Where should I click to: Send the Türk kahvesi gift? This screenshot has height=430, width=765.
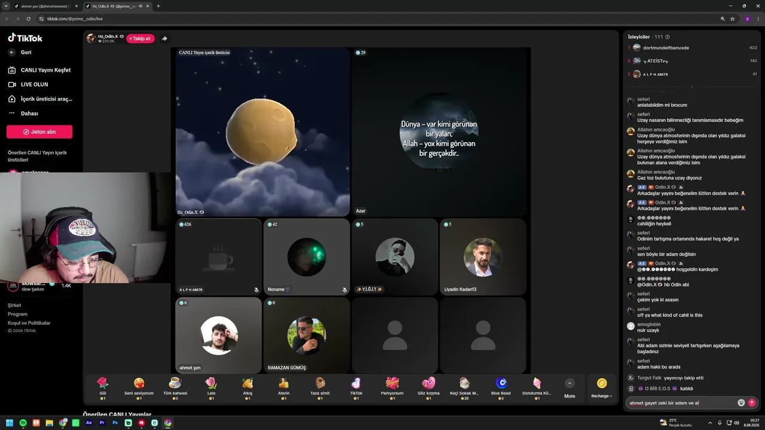click(175, 388)
